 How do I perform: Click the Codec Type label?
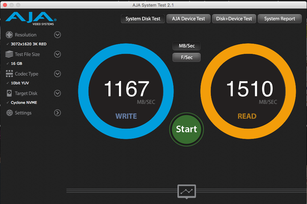point(26,74)
